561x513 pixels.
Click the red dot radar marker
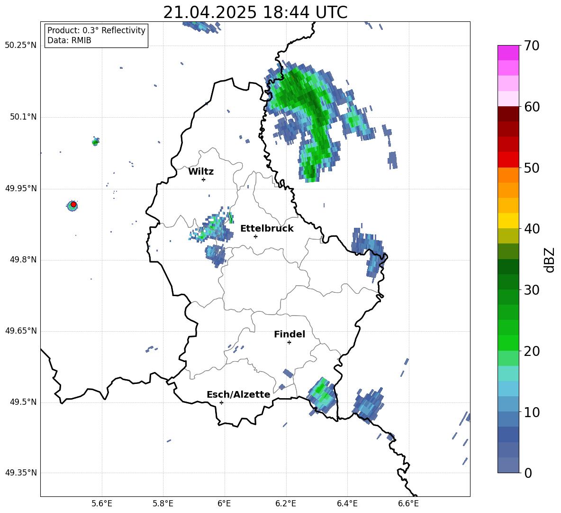pos(73,205)
